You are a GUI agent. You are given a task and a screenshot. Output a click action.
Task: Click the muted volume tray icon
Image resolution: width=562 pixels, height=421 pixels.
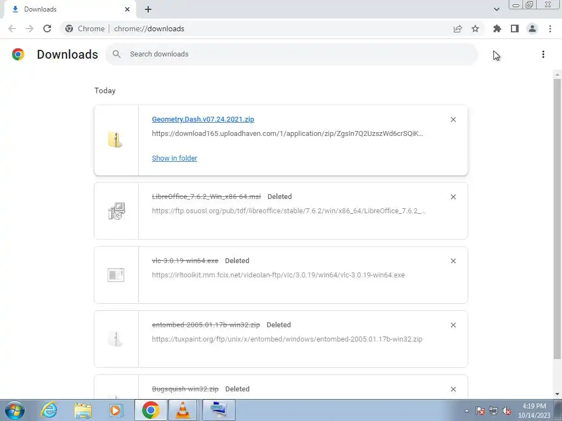click(x=507, y=411)
